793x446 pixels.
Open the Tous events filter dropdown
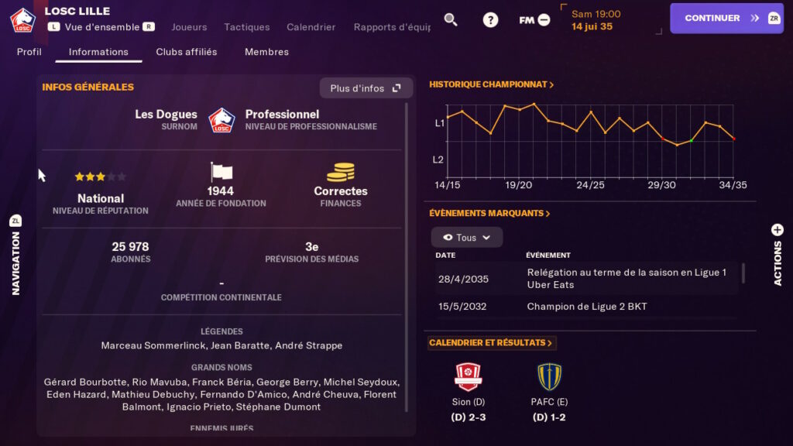467,238
